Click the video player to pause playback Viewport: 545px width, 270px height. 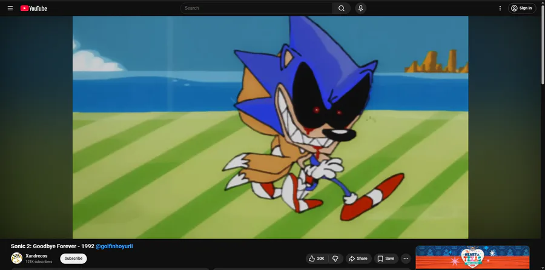270,127
